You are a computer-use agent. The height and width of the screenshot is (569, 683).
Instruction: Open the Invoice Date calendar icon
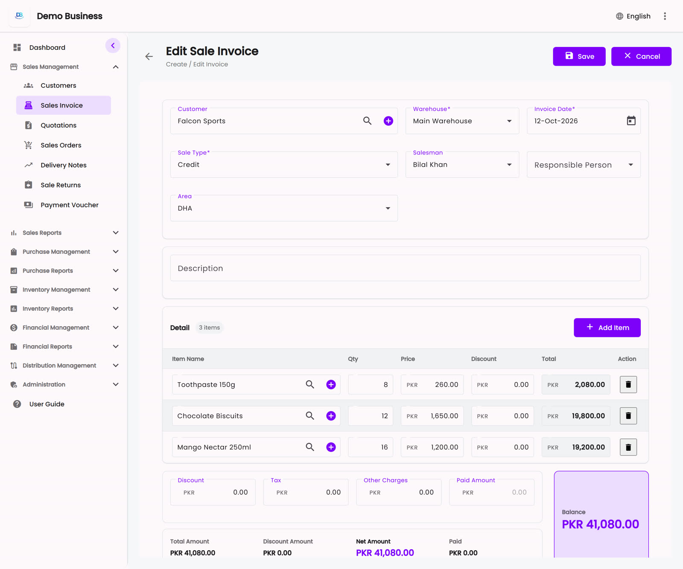tap(631, 121)
